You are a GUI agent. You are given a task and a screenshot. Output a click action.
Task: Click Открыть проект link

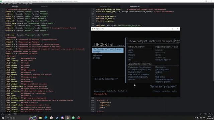(x=163, y=60)
